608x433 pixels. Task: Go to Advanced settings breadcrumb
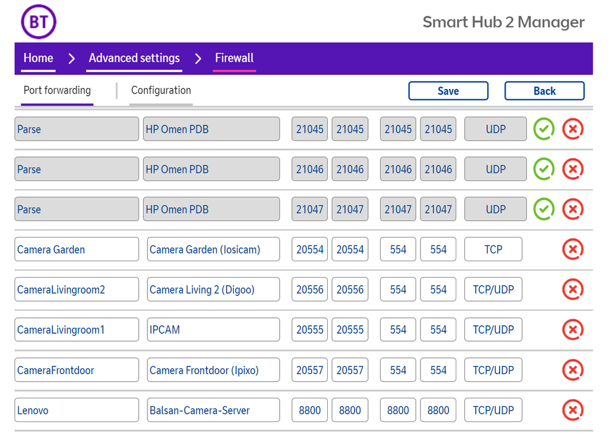click(134, 58)
